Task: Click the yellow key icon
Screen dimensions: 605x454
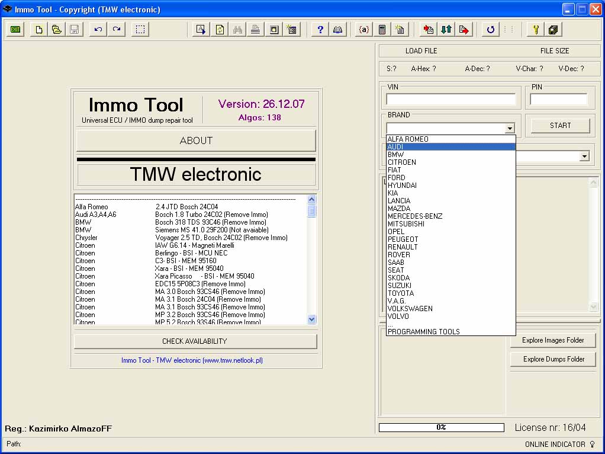Action: point(536,30)
